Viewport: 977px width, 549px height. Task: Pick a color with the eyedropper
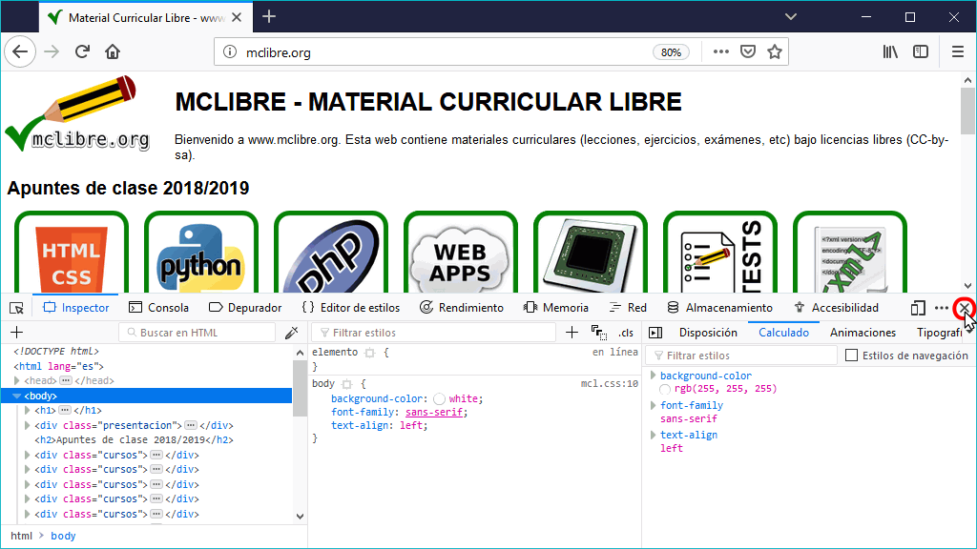[291, 333]
